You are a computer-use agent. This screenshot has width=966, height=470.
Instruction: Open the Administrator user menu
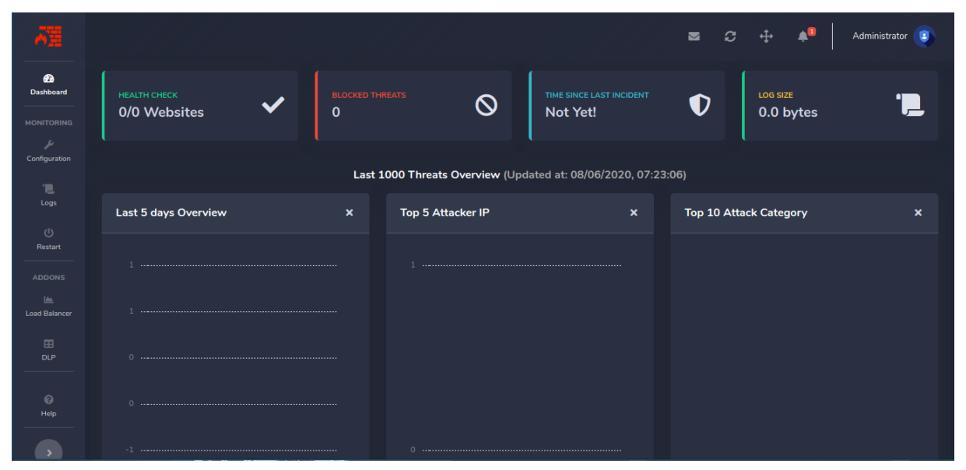pos(880,36)
